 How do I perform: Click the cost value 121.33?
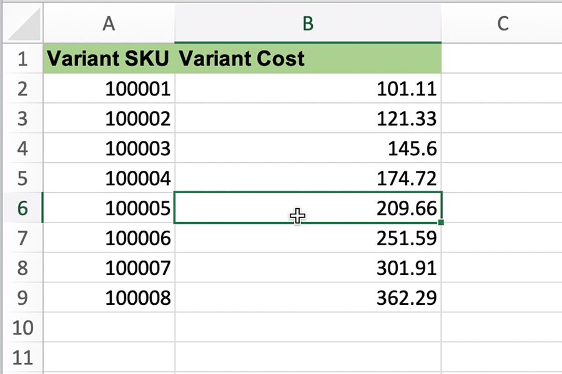click(x=407, y=118)
